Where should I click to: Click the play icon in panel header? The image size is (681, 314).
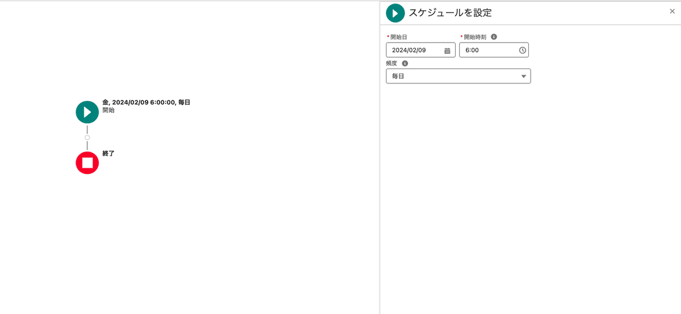[395, 12]
